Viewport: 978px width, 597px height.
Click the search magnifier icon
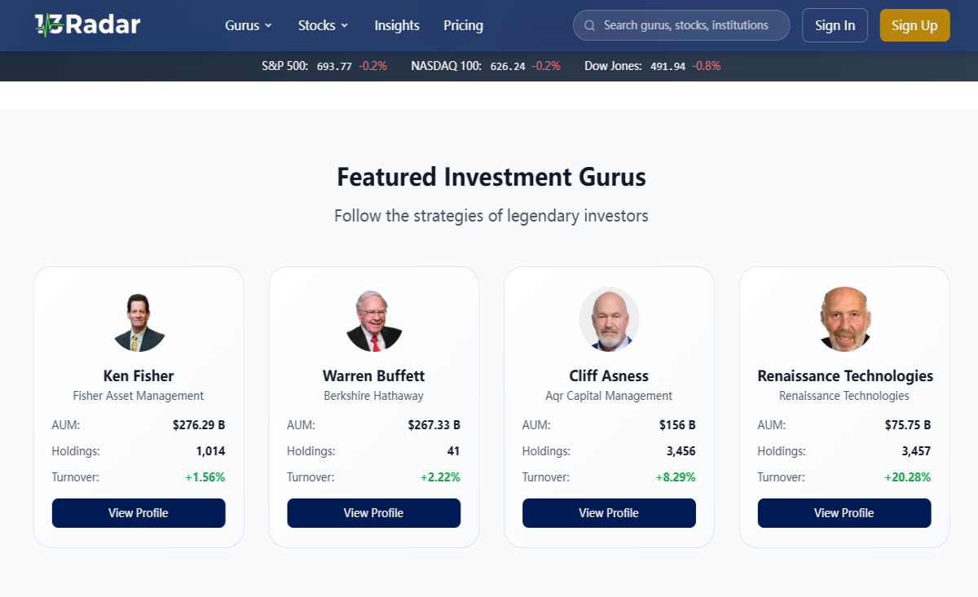tap(589, 25)
